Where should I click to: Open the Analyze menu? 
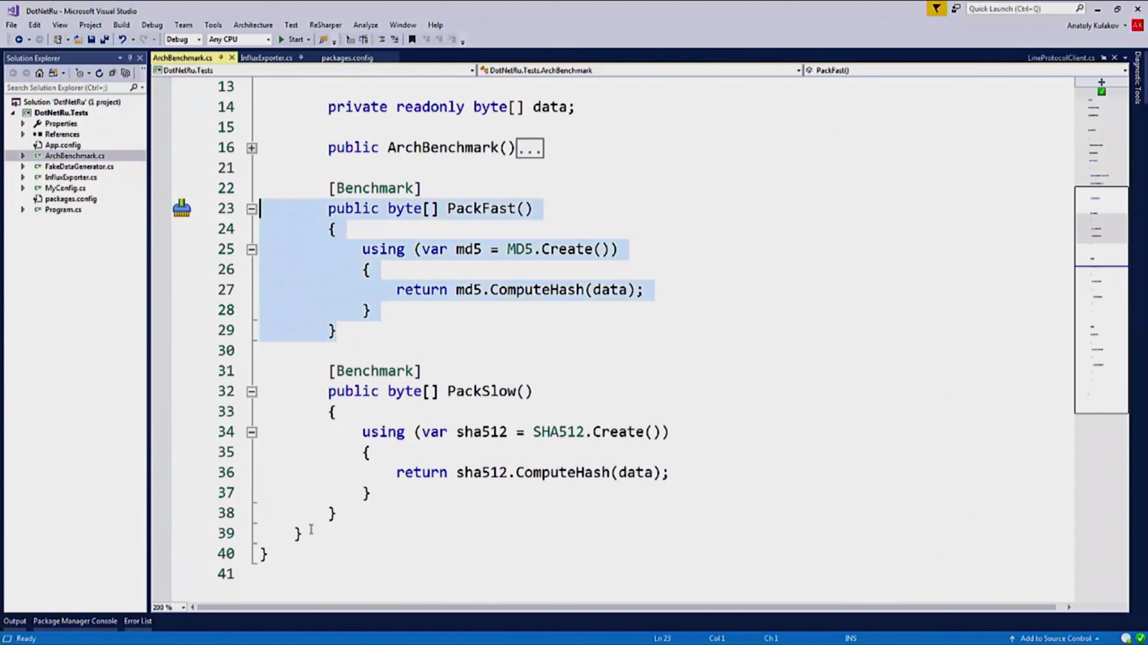[x=365, y=24]
